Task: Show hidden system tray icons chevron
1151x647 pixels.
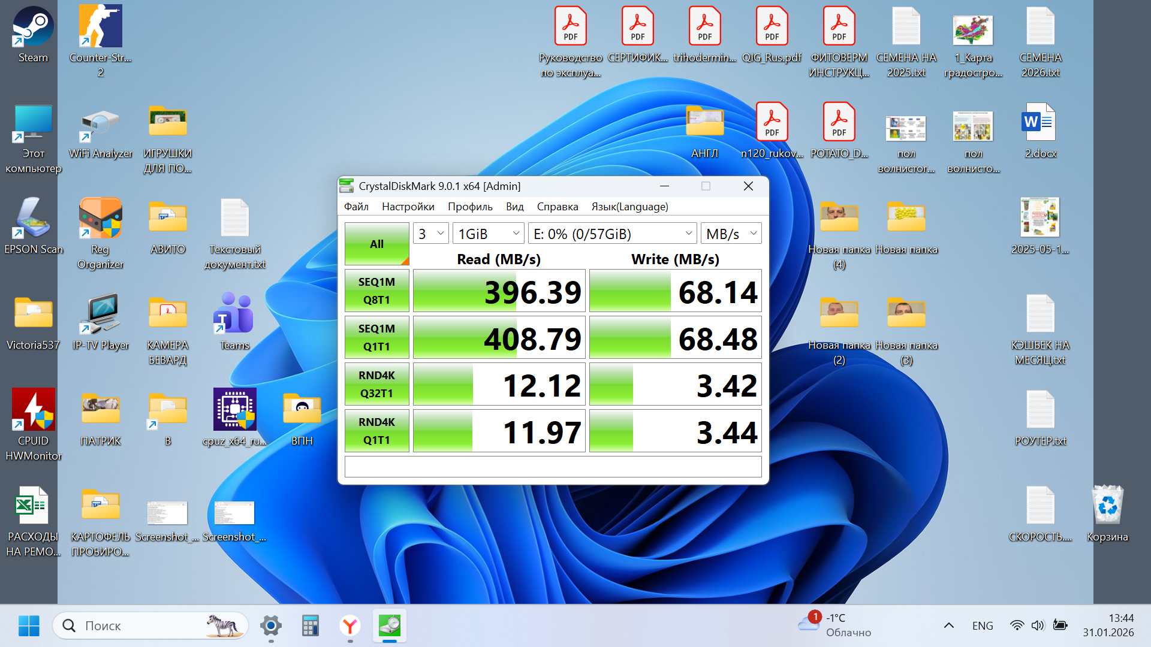Action: pos(948,625)
